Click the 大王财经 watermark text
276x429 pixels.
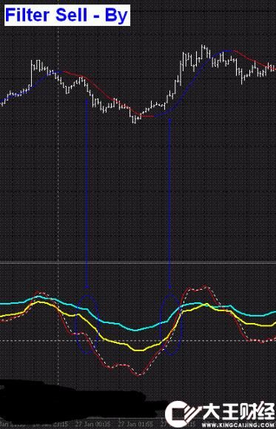click(238, 411)
